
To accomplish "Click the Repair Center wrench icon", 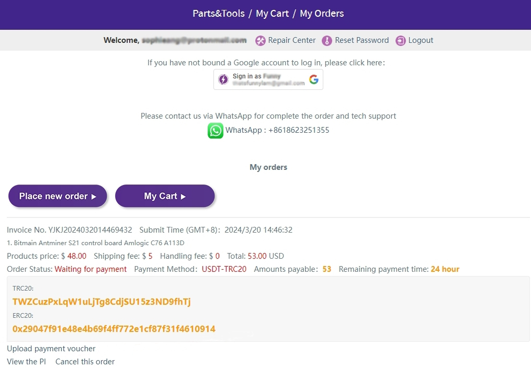I will 260,41.
